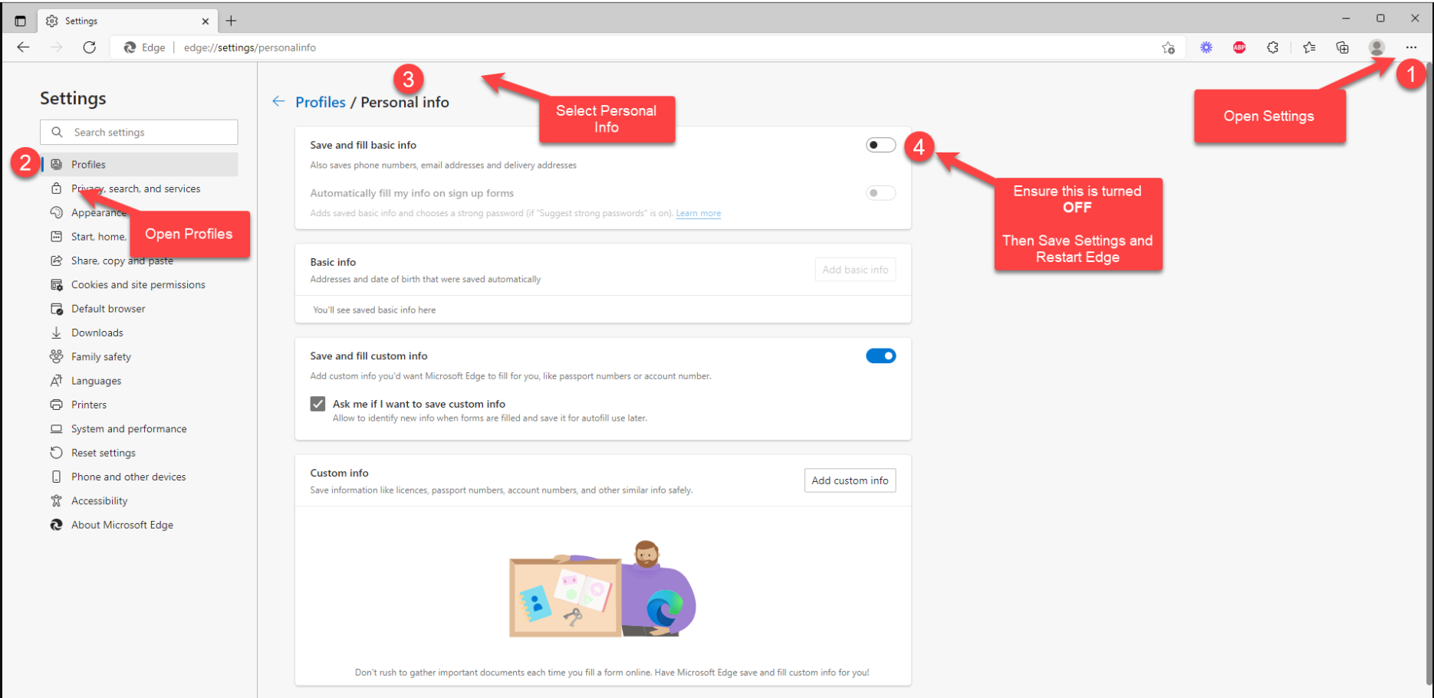The width and height of the screenshot is (1434, 698).
Task: Go back using arrow beside Profiles heading
Action: (278, 102)
